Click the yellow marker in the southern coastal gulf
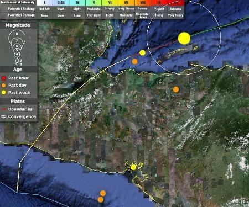This screenshot has width=249, height=207. pyautogui.click(x=133, y=167)
